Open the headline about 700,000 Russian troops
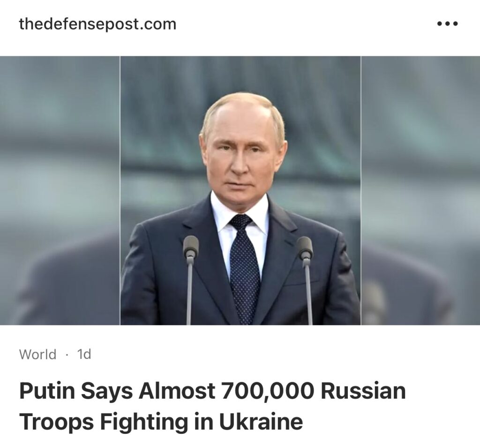Image resolution: width=480 pixels, height=447 pixels. [x=212, y=406]
